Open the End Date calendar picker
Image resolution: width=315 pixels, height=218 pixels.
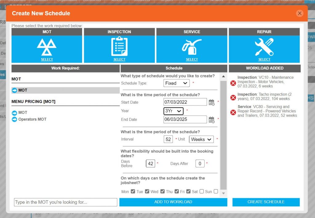[212, 119]
